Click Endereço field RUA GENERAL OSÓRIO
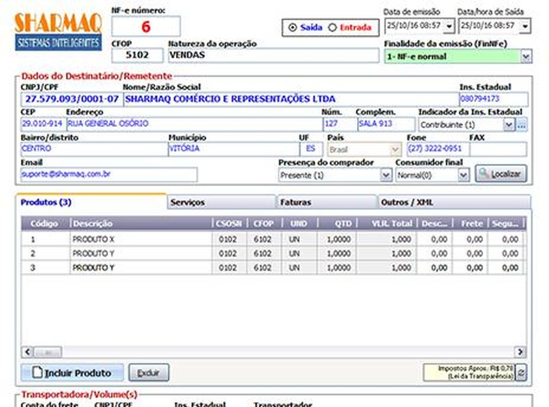This screenshot has width=549, height=407. coord(194,124)
